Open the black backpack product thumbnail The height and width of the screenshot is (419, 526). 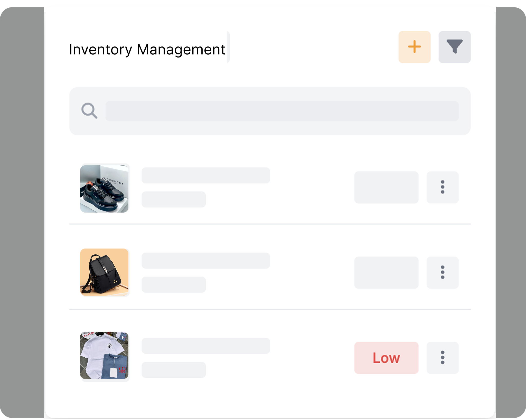(x=104, y=272)
